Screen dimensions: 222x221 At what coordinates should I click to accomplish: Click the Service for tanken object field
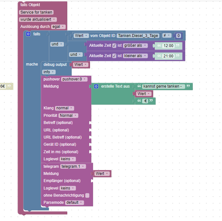(x=36, y=12)
